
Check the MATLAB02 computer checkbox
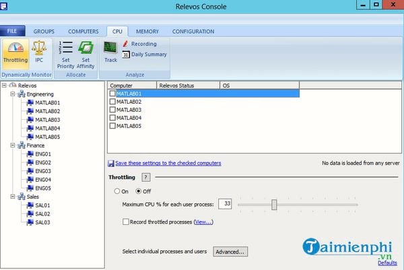112,102
